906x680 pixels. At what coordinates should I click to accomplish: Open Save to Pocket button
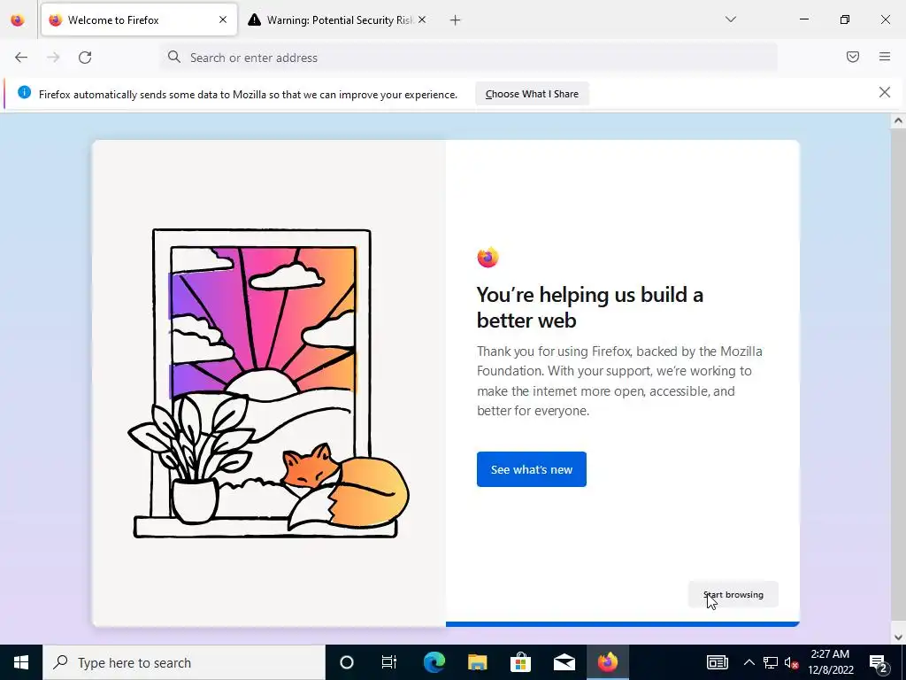point(852,57)
